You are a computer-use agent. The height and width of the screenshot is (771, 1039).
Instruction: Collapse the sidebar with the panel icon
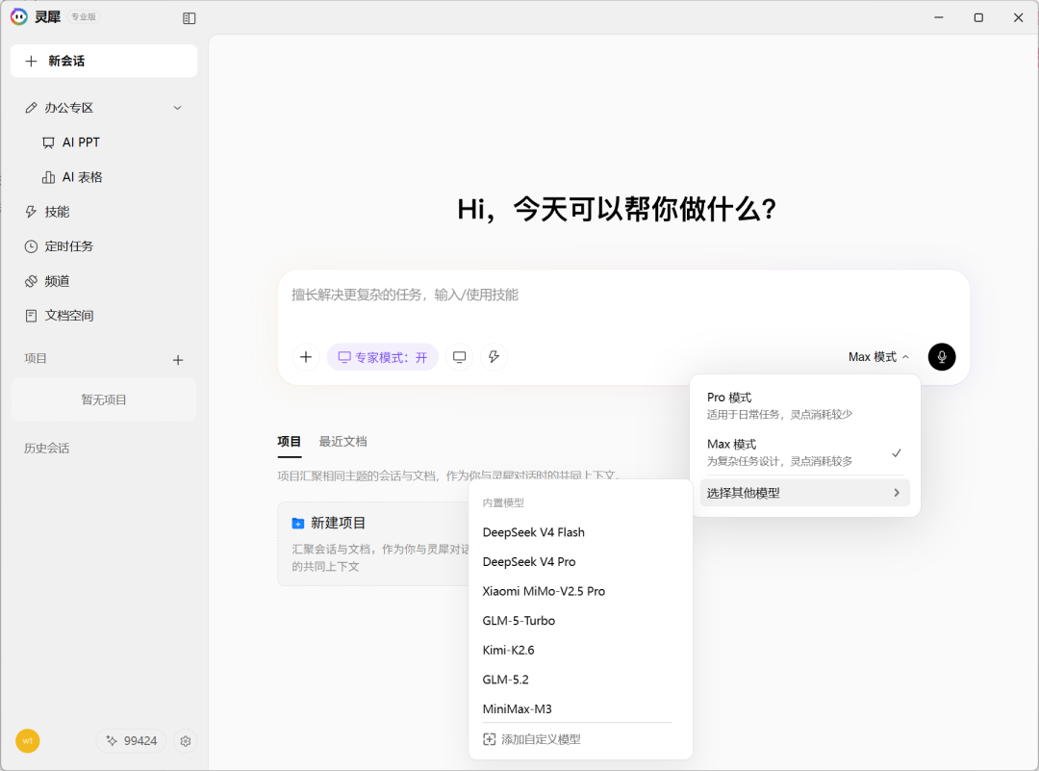click(189, 18)
